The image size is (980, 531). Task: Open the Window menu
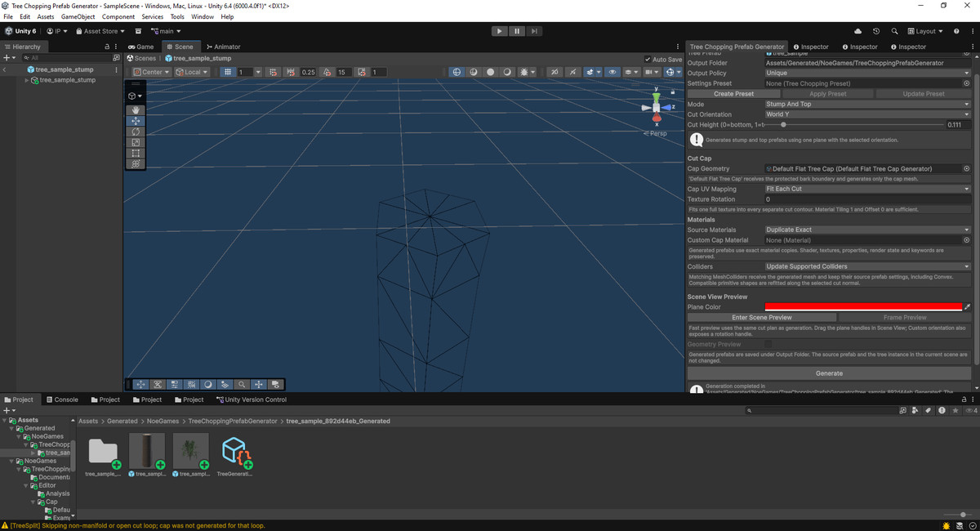[x=203, y=16]
